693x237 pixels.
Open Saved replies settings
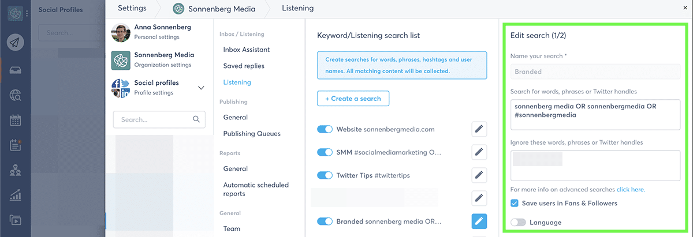coord(244,66)
